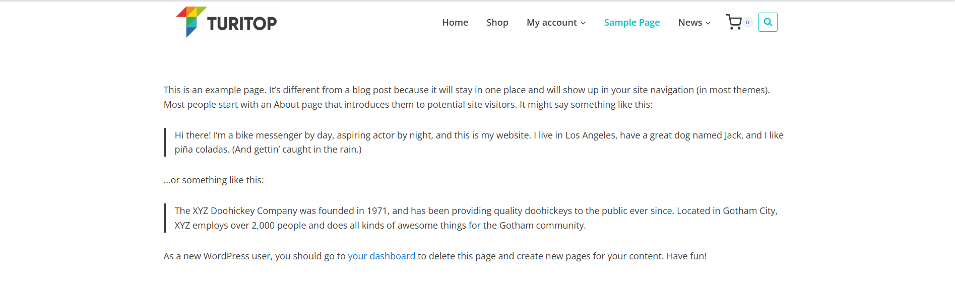This screenshot has width=955, height=283.
Task: Click the bar beside the XYZ Doohickey quote
Action: pos(165,218)
